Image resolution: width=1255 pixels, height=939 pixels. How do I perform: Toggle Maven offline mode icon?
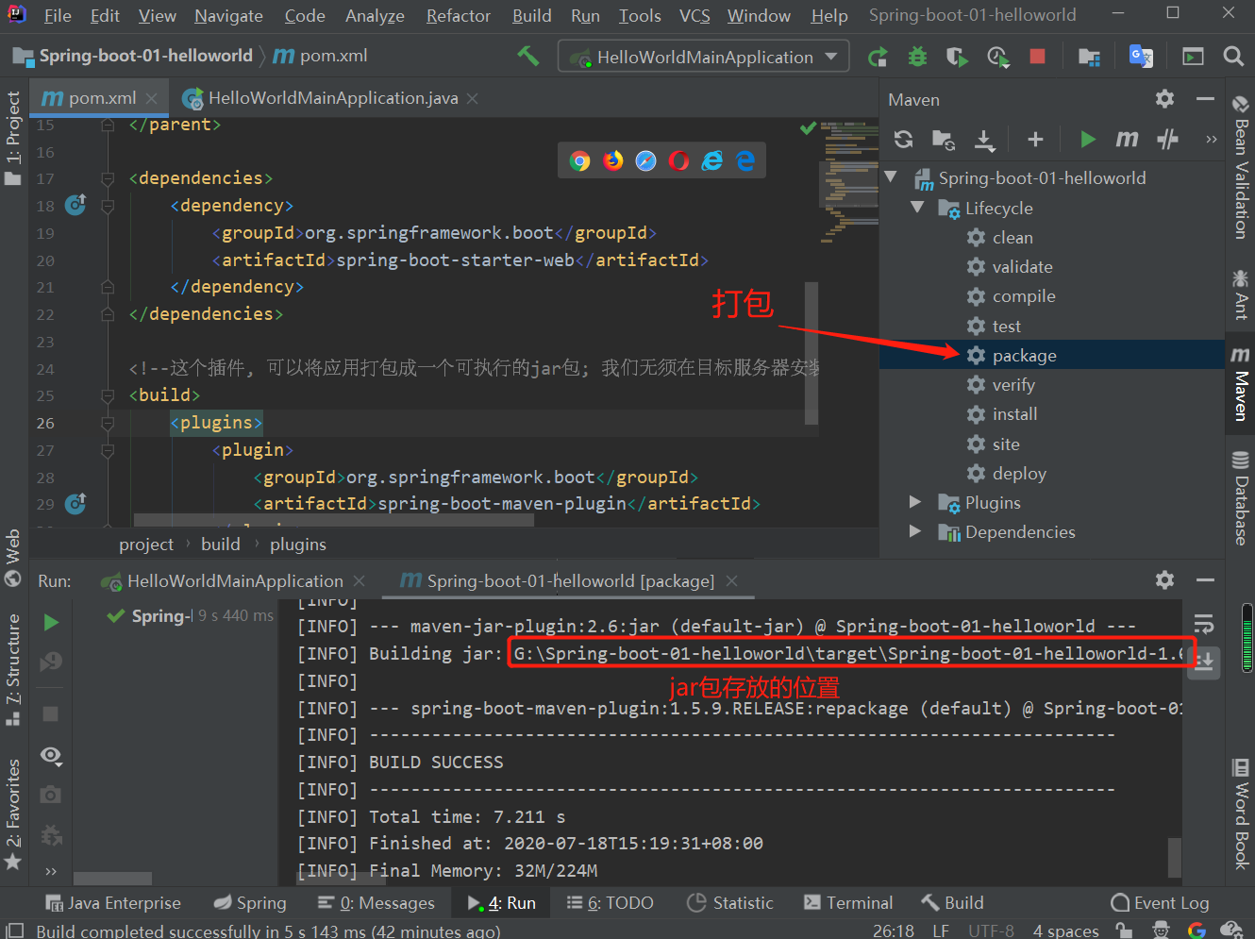(1168, 140)
